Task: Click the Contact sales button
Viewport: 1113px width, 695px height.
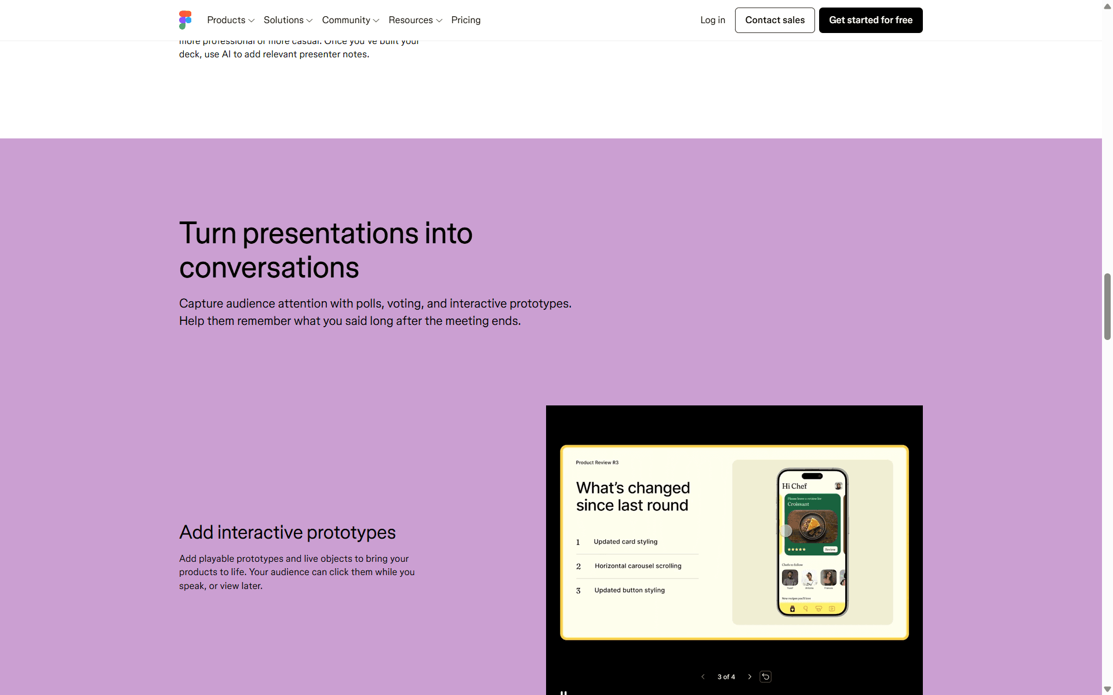Action: [x=775, y=20]
